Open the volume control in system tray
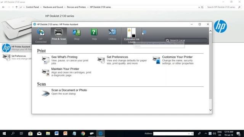Image resolution: width=244 pixels, height=137 pixels. point(214,134)
